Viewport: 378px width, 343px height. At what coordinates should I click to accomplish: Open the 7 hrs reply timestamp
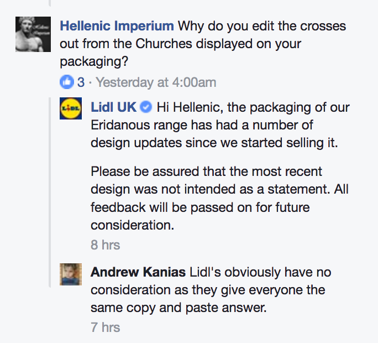105,328
